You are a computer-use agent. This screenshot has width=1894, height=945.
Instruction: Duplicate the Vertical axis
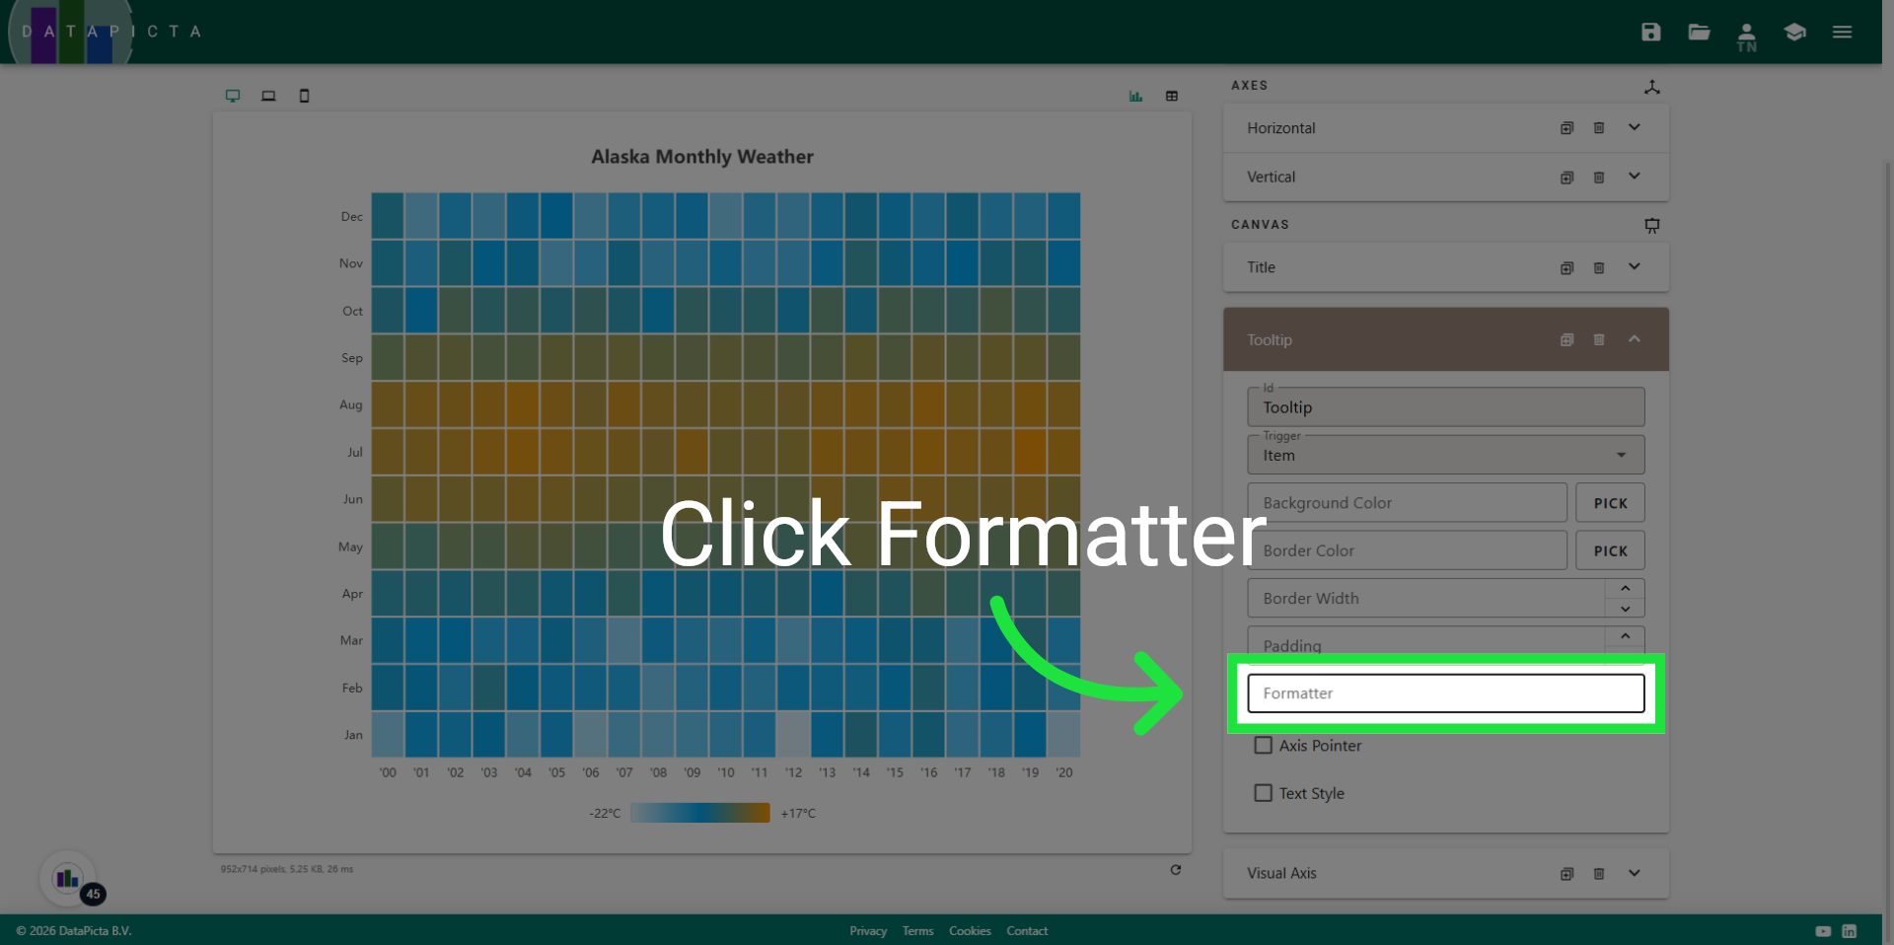1566,178
